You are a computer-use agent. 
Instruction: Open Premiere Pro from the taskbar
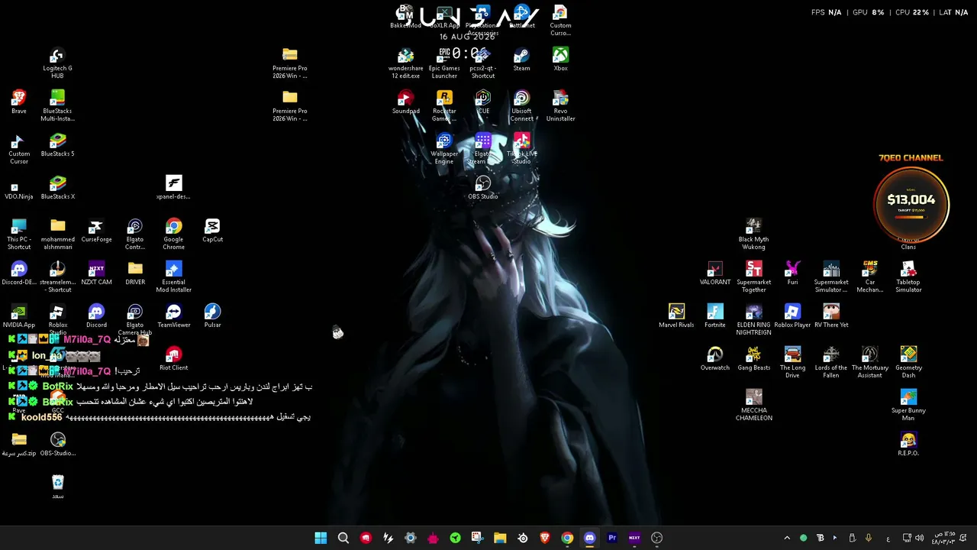click(x=611, y=538)
